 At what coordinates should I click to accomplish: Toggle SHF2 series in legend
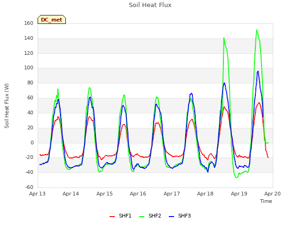coord(150,216)
